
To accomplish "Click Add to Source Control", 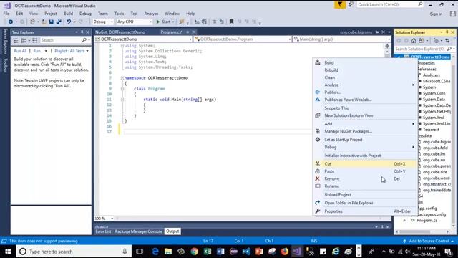I will point(429,241).
